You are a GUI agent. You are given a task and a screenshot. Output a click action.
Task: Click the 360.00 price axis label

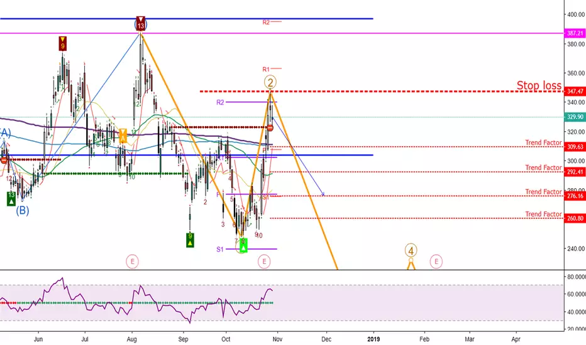pyautogui.click(x=577, y=73)
